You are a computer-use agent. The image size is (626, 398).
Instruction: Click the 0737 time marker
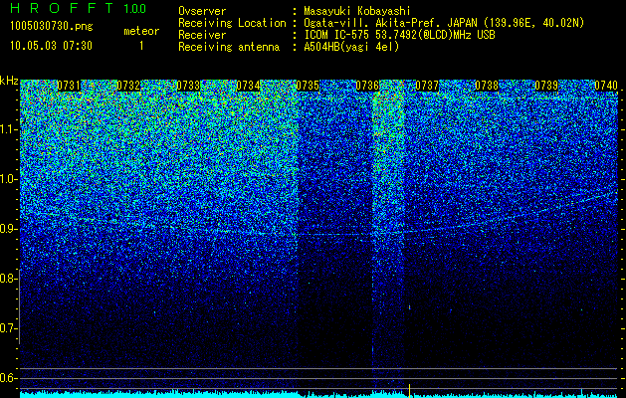(x=427, y=86)
